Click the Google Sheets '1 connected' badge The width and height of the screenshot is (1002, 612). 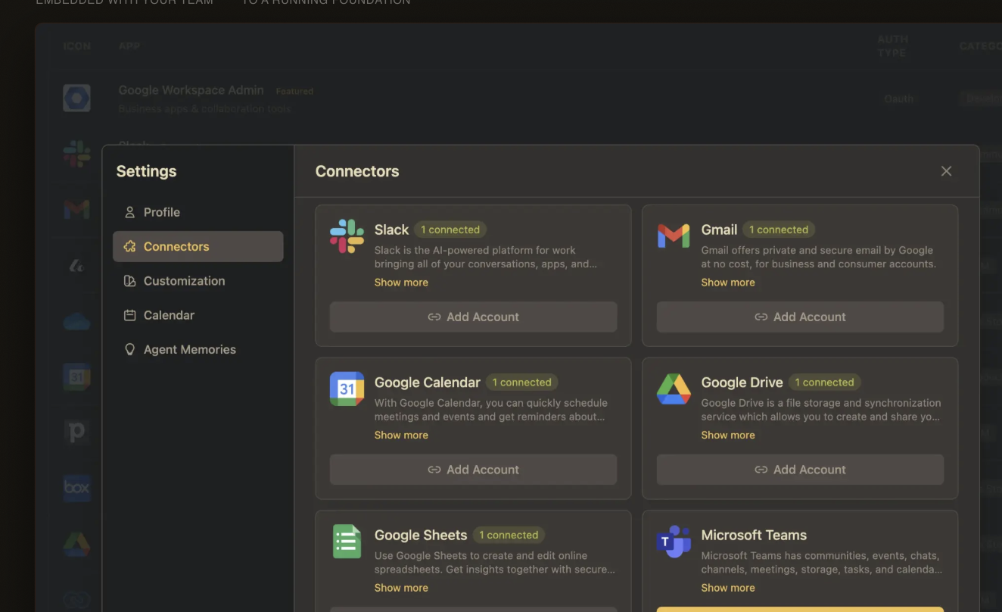pos(509,535)
